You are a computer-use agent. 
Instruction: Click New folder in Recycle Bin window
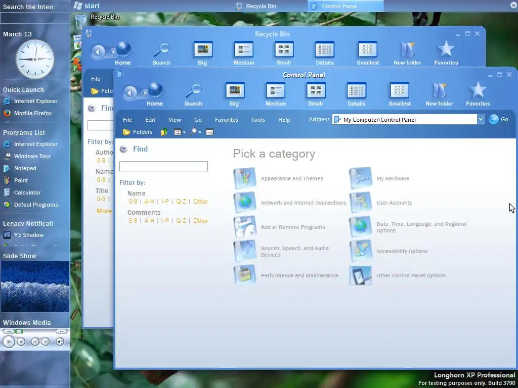click(x=407, y=54)
